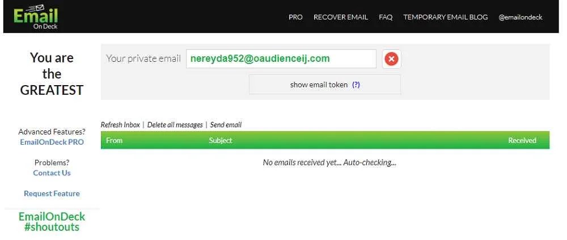
Task: Show the email token
Action: point(324,85)
